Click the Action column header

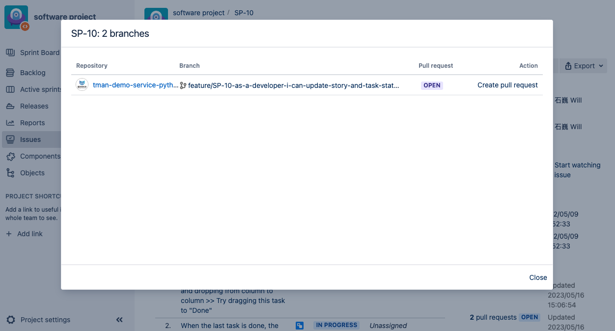tap(529, 66)
